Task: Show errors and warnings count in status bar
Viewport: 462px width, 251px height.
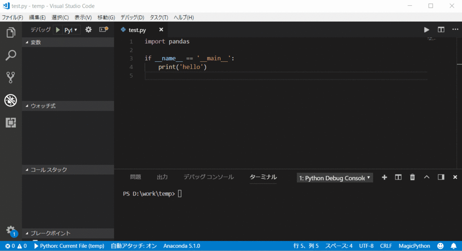Action: (16, 246)
